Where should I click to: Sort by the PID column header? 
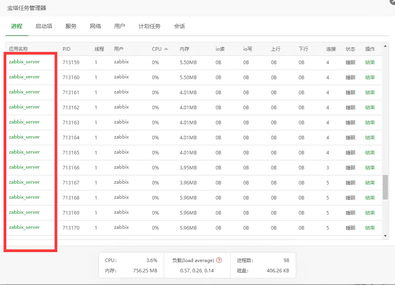66,49
